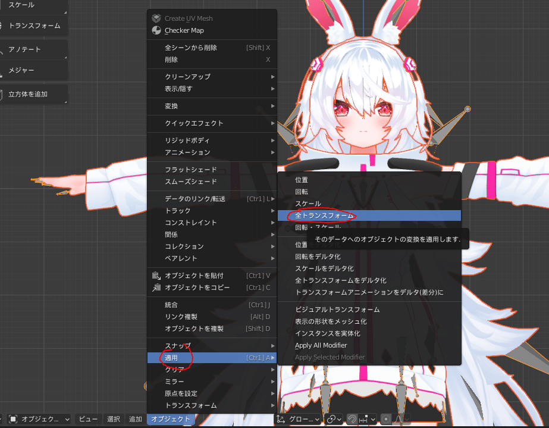This screenshot has height=428, width=549.
Task: Select the Scale tool in the toolbar
Action: click(x=21, y=5)
